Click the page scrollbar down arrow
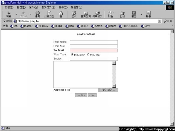 pyautogui.click(x=172, y=124)
